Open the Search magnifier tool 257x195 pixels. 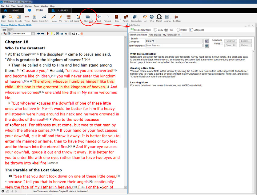point(11,17)
